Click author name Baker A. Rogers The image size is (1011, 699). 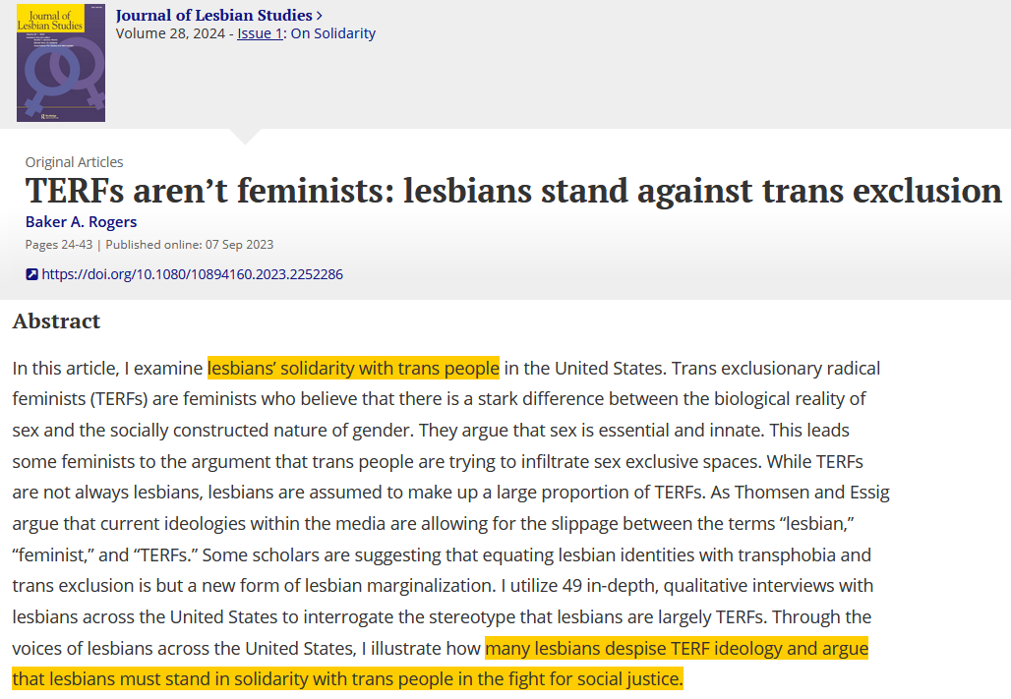pos(81,222)
